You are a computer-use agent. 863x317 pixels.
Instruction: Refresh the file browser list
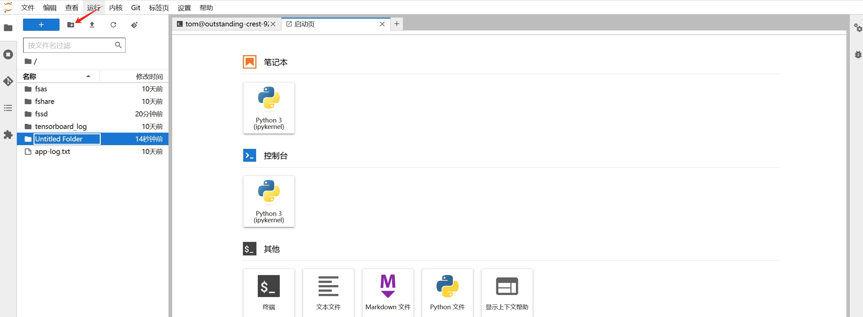pyautogui.click(x=113, y=25)
